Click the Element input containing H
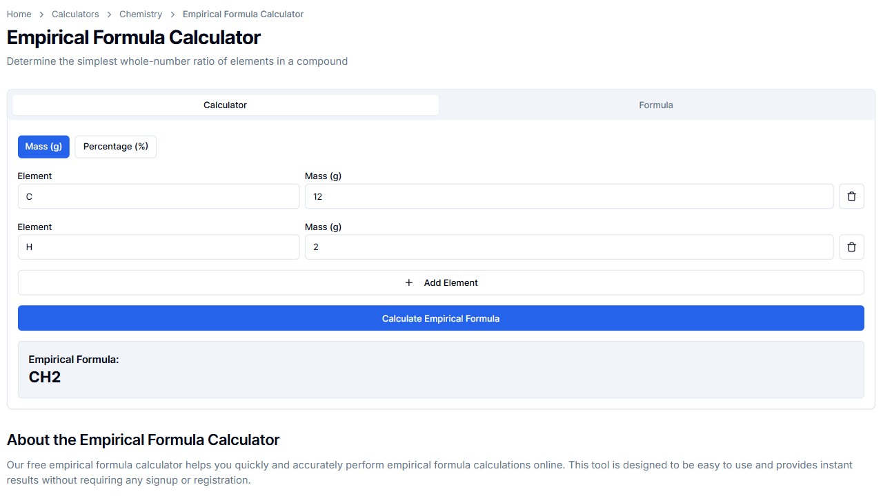The image size is (883, 496). click(159, 247)
